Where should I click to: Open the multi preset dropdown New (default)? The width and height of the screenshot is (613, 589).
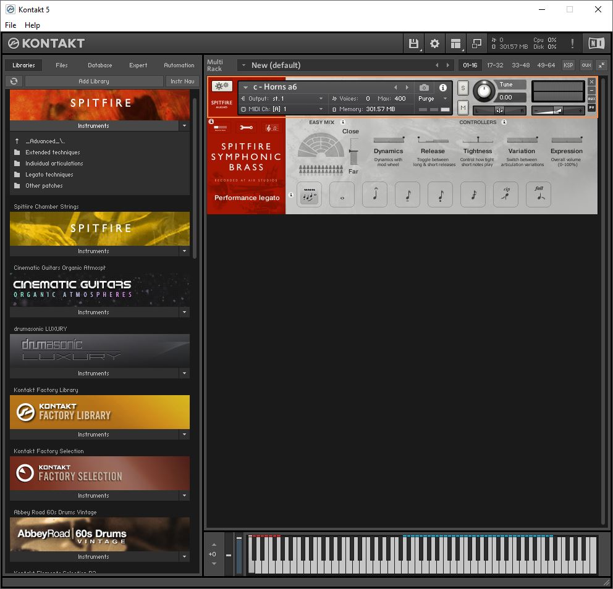(243, 65)
